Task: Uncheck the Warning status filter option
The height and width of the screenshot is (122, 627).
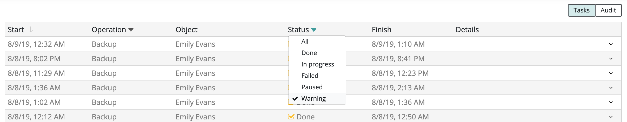Action: tap(313, 99)
